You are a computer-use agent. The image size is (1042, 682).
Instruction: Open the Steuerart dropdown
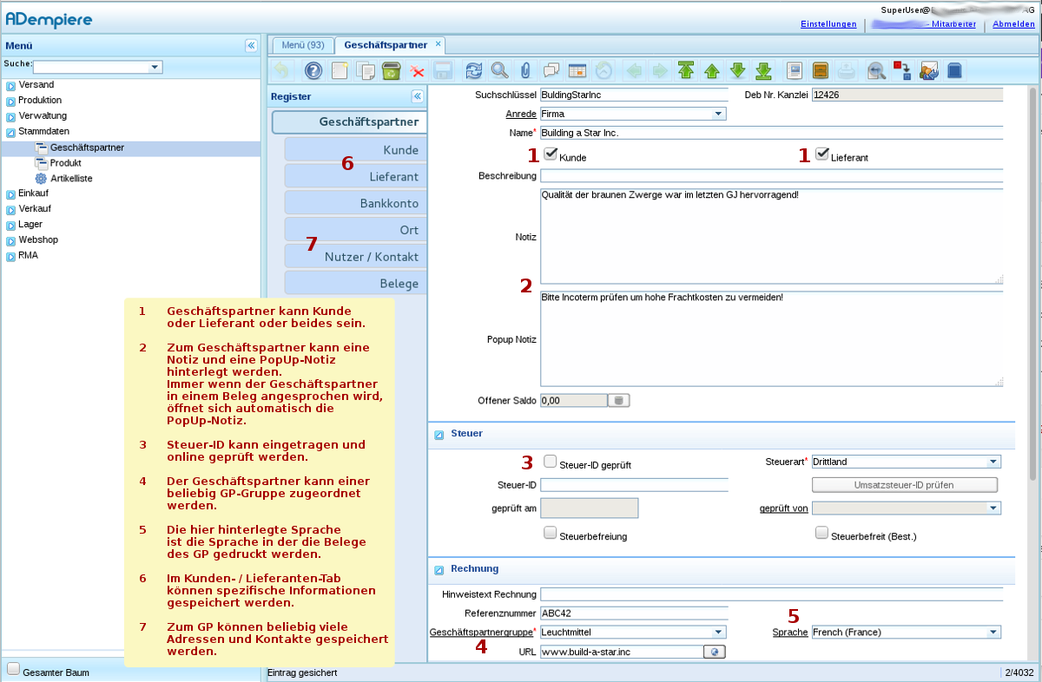pos(993,462)
